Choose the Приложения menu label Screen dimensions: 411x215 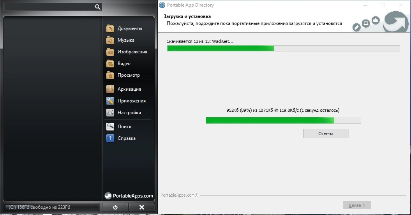click(132, 101)
